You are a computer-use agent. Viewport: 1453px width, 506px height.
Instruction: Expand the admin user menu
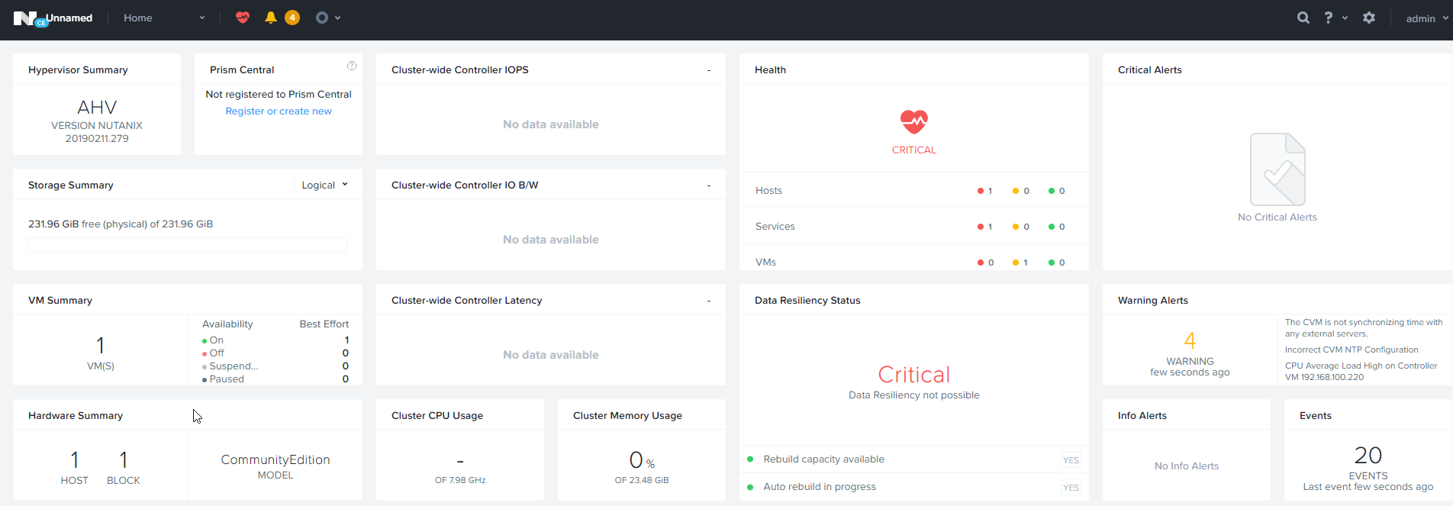(x=1426, y=18)
